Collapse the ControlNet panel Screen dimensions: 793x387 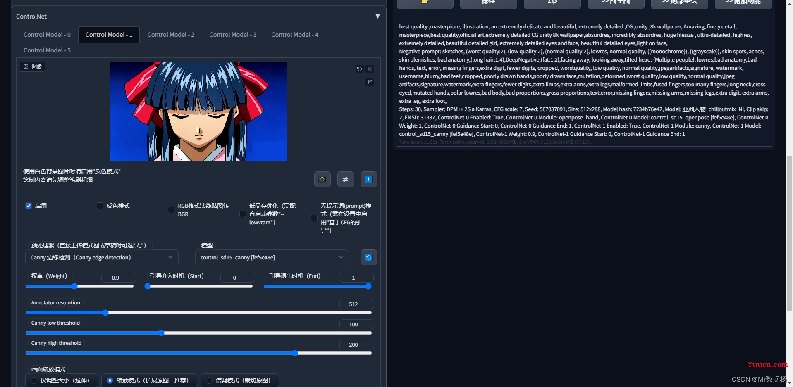point(377,17)
